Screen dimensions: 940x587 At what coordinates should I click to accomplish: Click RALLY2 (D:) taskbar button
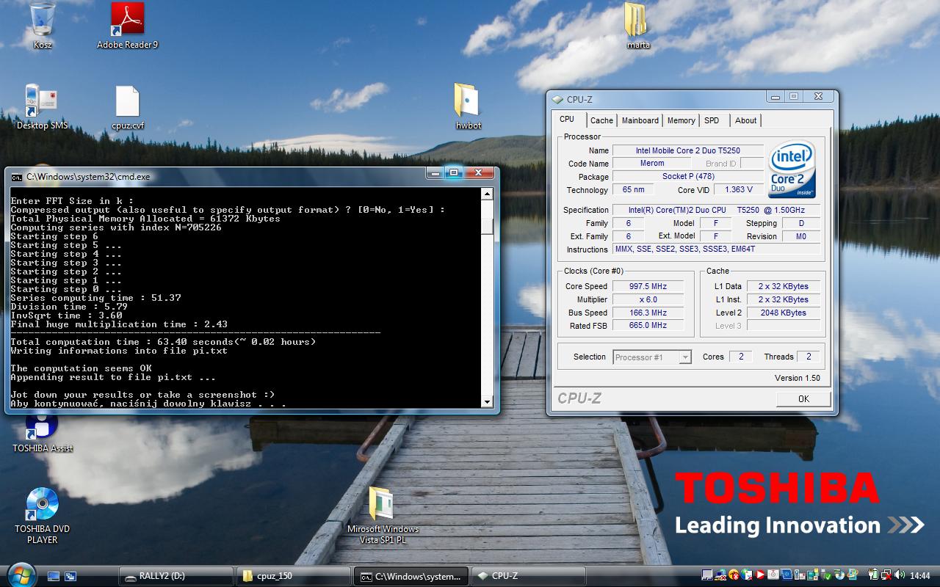(x=176, y=576)
